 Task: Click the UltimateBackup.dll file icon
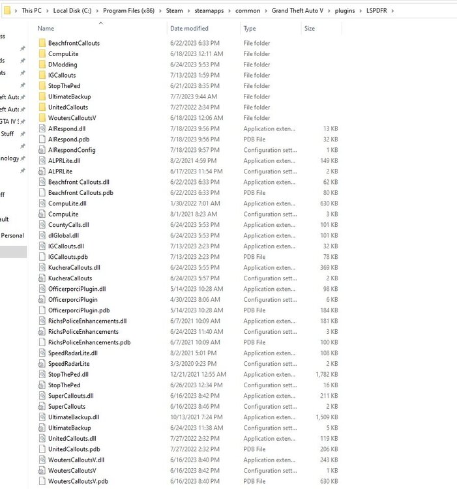(x=42, y=417)
